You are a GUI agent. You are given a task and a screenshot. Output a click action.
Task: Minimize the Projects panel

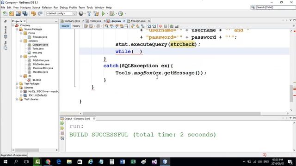tap(56, 21)
